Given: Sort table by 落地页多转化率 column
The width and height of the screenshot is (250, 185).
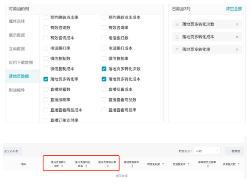Looking at the screenshot, I should click(x=108, y=166).
